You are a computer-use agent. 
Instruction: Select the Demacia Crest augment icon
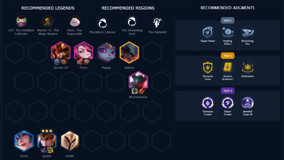coord(208,67)
